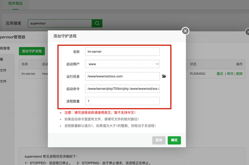Select the im-server name in table

[x=28, y=74]
